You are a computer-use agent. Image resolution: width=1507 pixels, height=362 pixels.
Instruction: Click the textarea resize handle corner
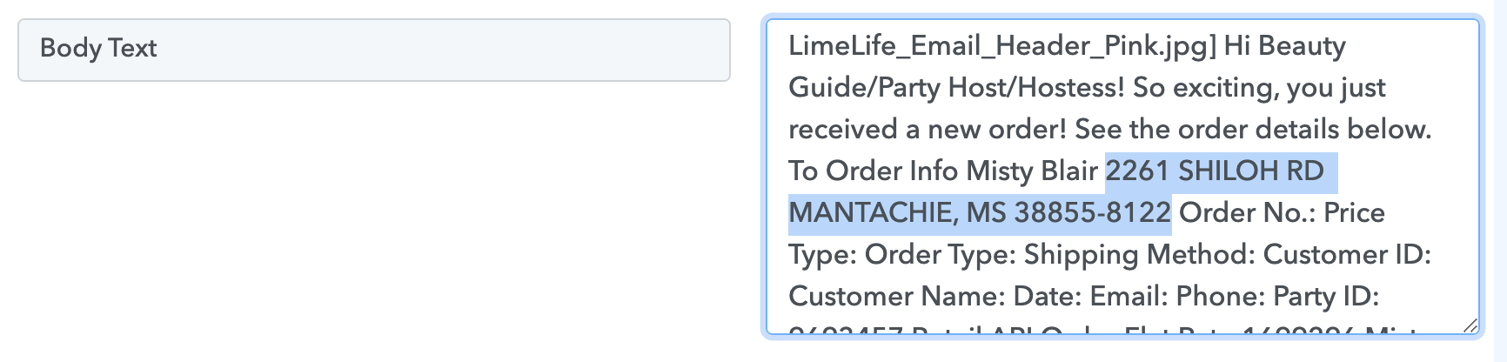click(1470, 325)
